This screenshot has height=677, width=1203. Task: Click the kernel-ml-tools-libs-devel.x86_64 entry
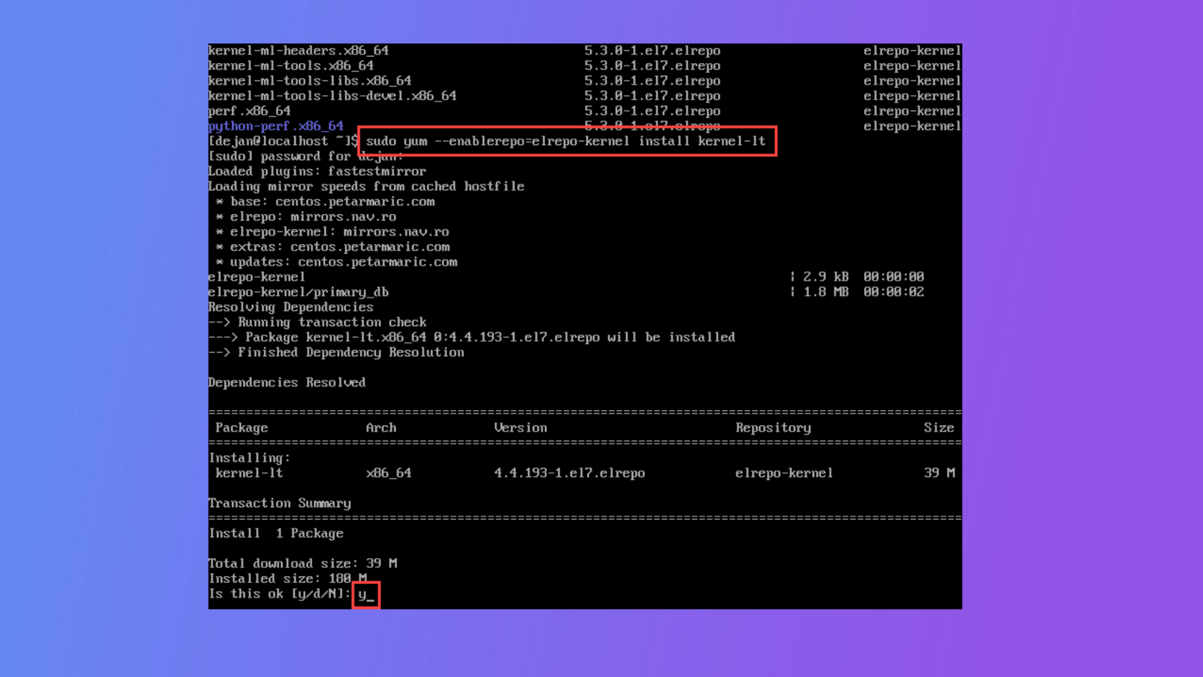332,96
